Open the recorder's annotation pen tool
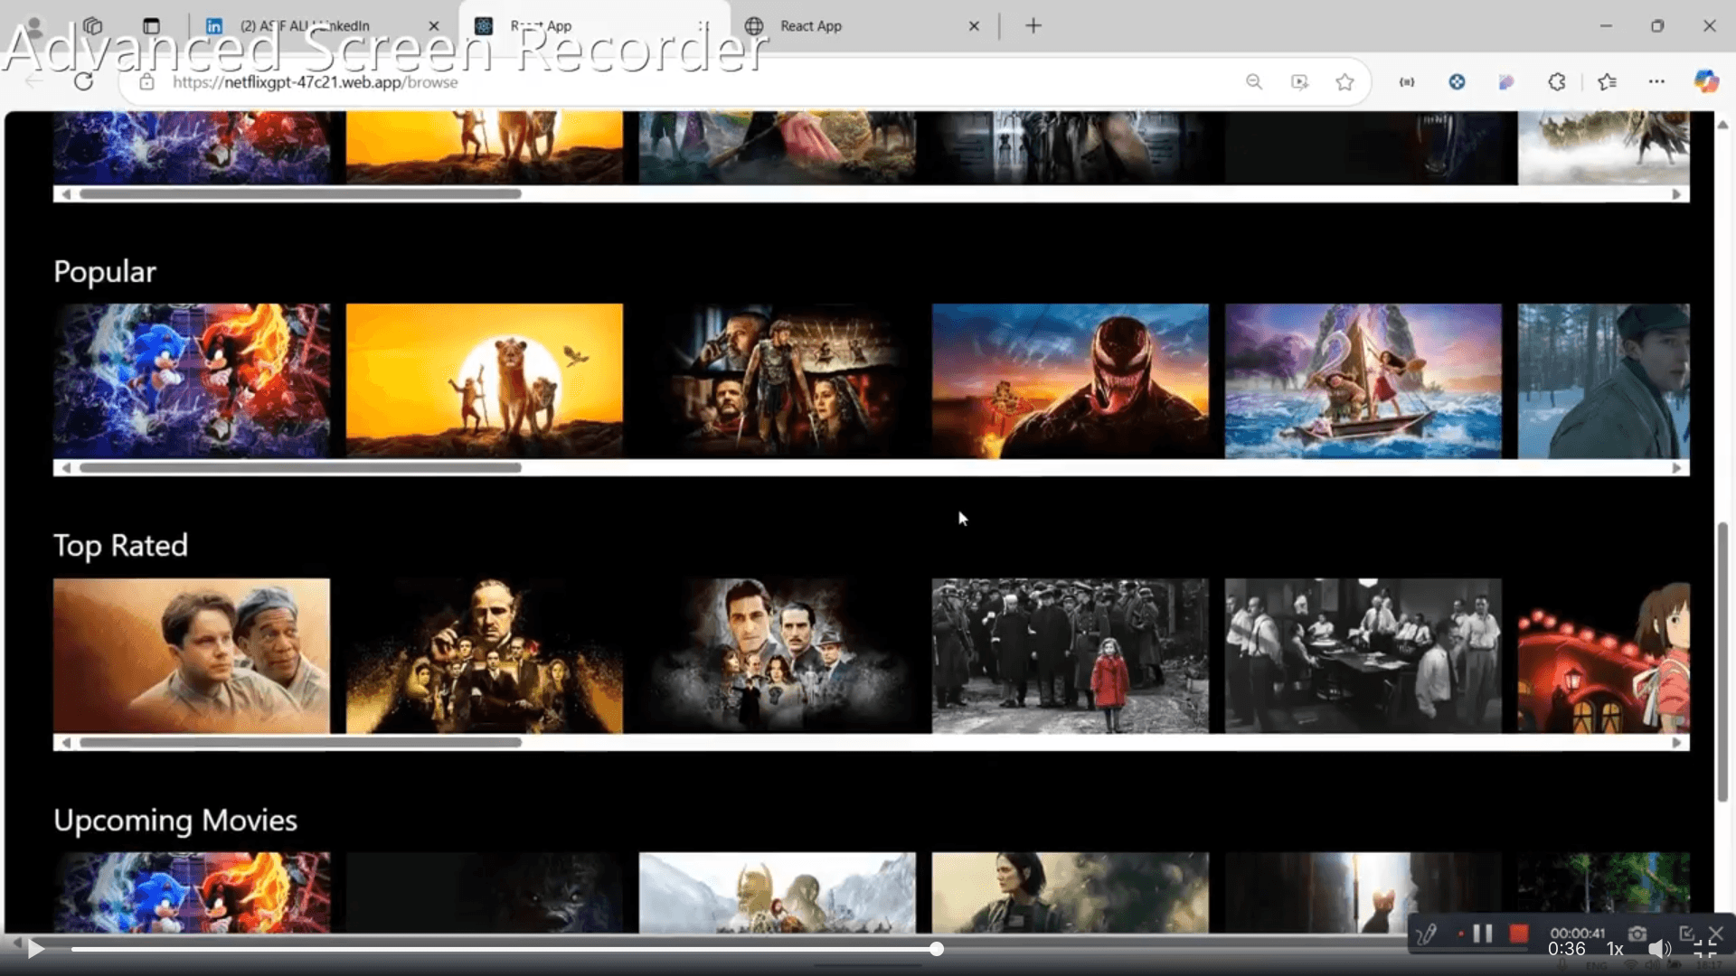This screenshot has width=1736, height=976. (1427, 934)
